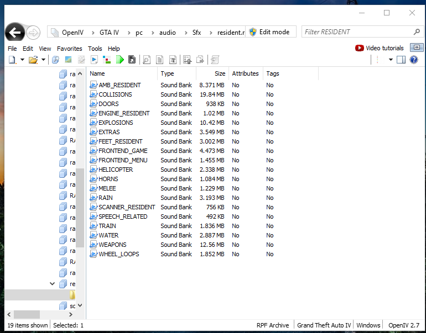Toggle Edit mode button
The height and width of the screenshot is (333, 426).
coord(271,32)
